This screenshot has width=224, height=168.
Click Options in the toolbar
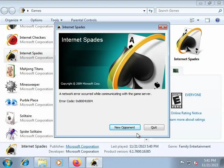click(x=36, y=20)
